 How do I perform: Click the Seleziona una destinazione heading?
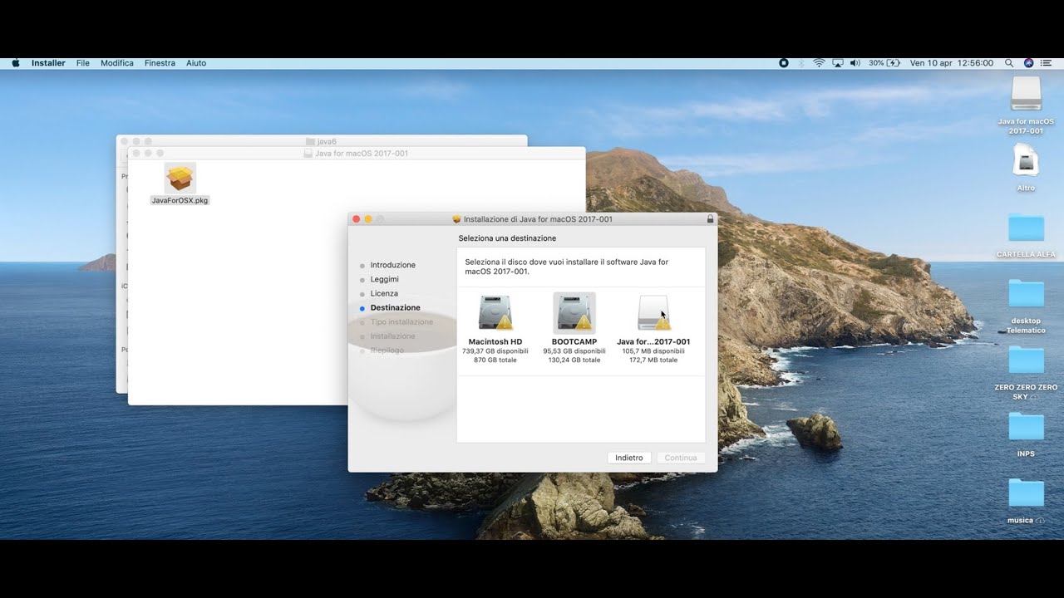tap(507, 238)
